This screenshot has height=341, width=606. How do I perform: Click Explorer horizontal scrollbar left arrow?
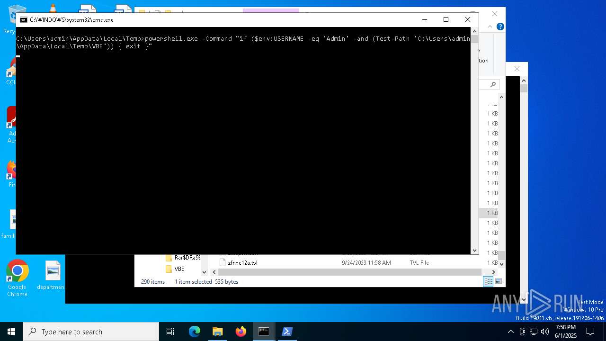214,272
